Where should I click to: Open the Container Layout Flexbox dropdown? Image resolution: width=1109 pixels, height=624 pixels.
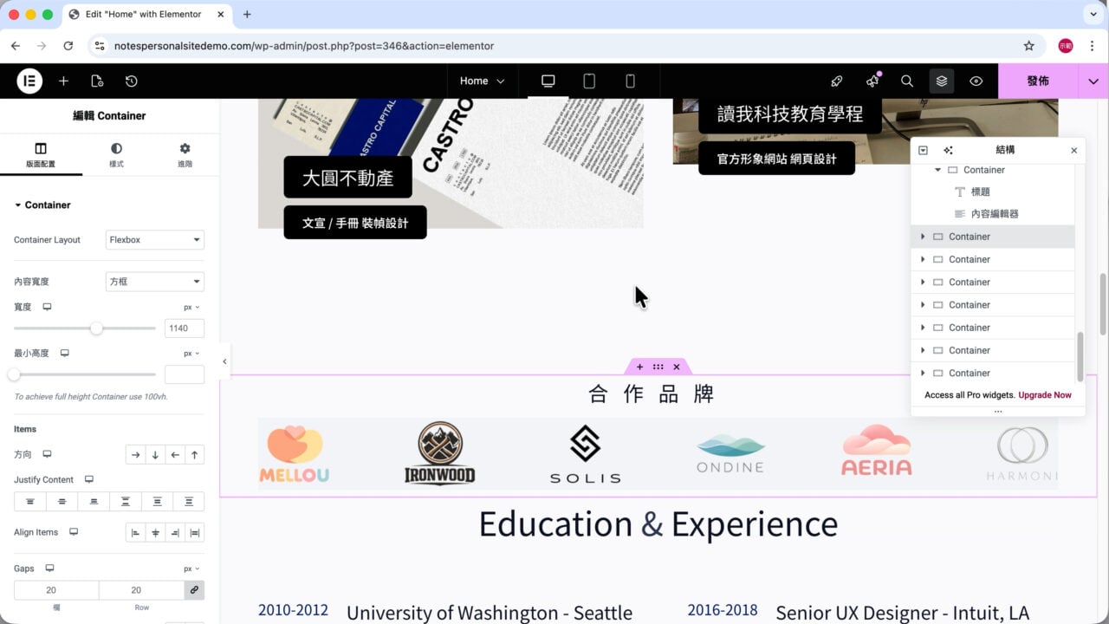(x=155, y=240)
